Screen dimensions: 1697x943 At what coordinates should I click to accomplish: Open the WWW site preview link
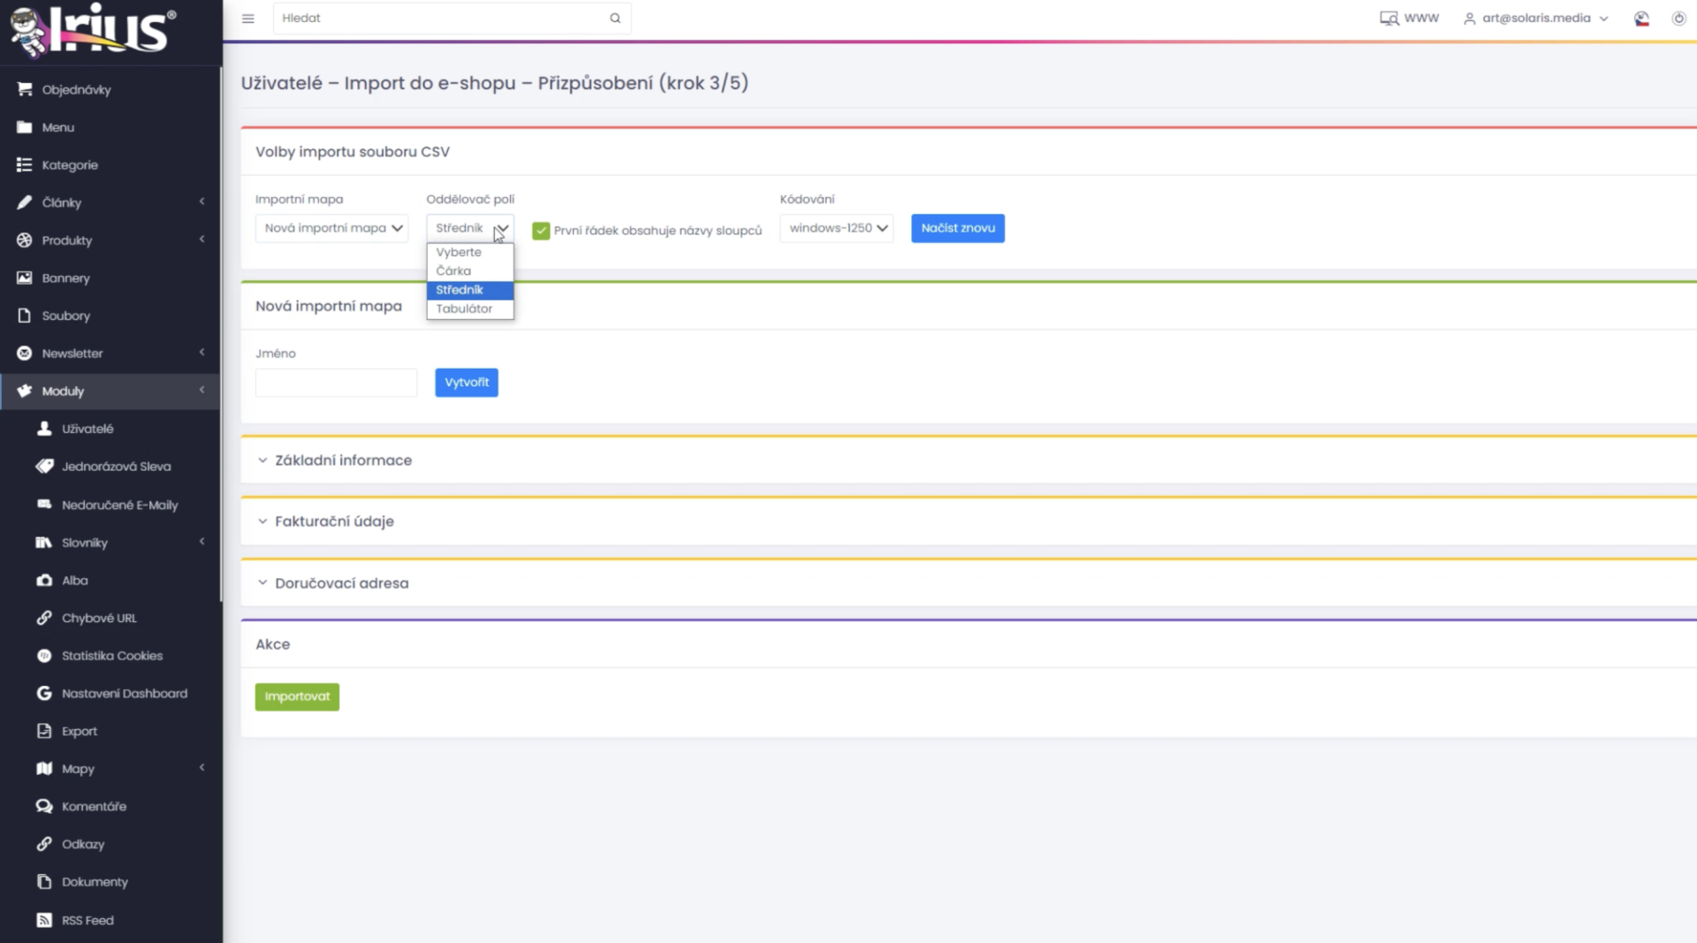point(1409,19)
